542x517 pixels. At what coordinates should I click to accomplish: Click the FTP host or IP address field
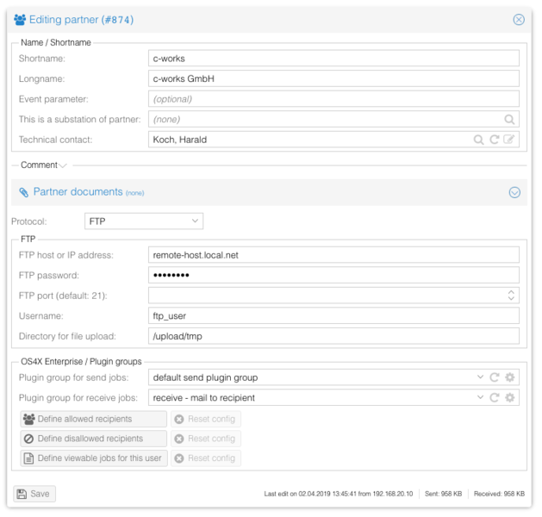(333, 255)
